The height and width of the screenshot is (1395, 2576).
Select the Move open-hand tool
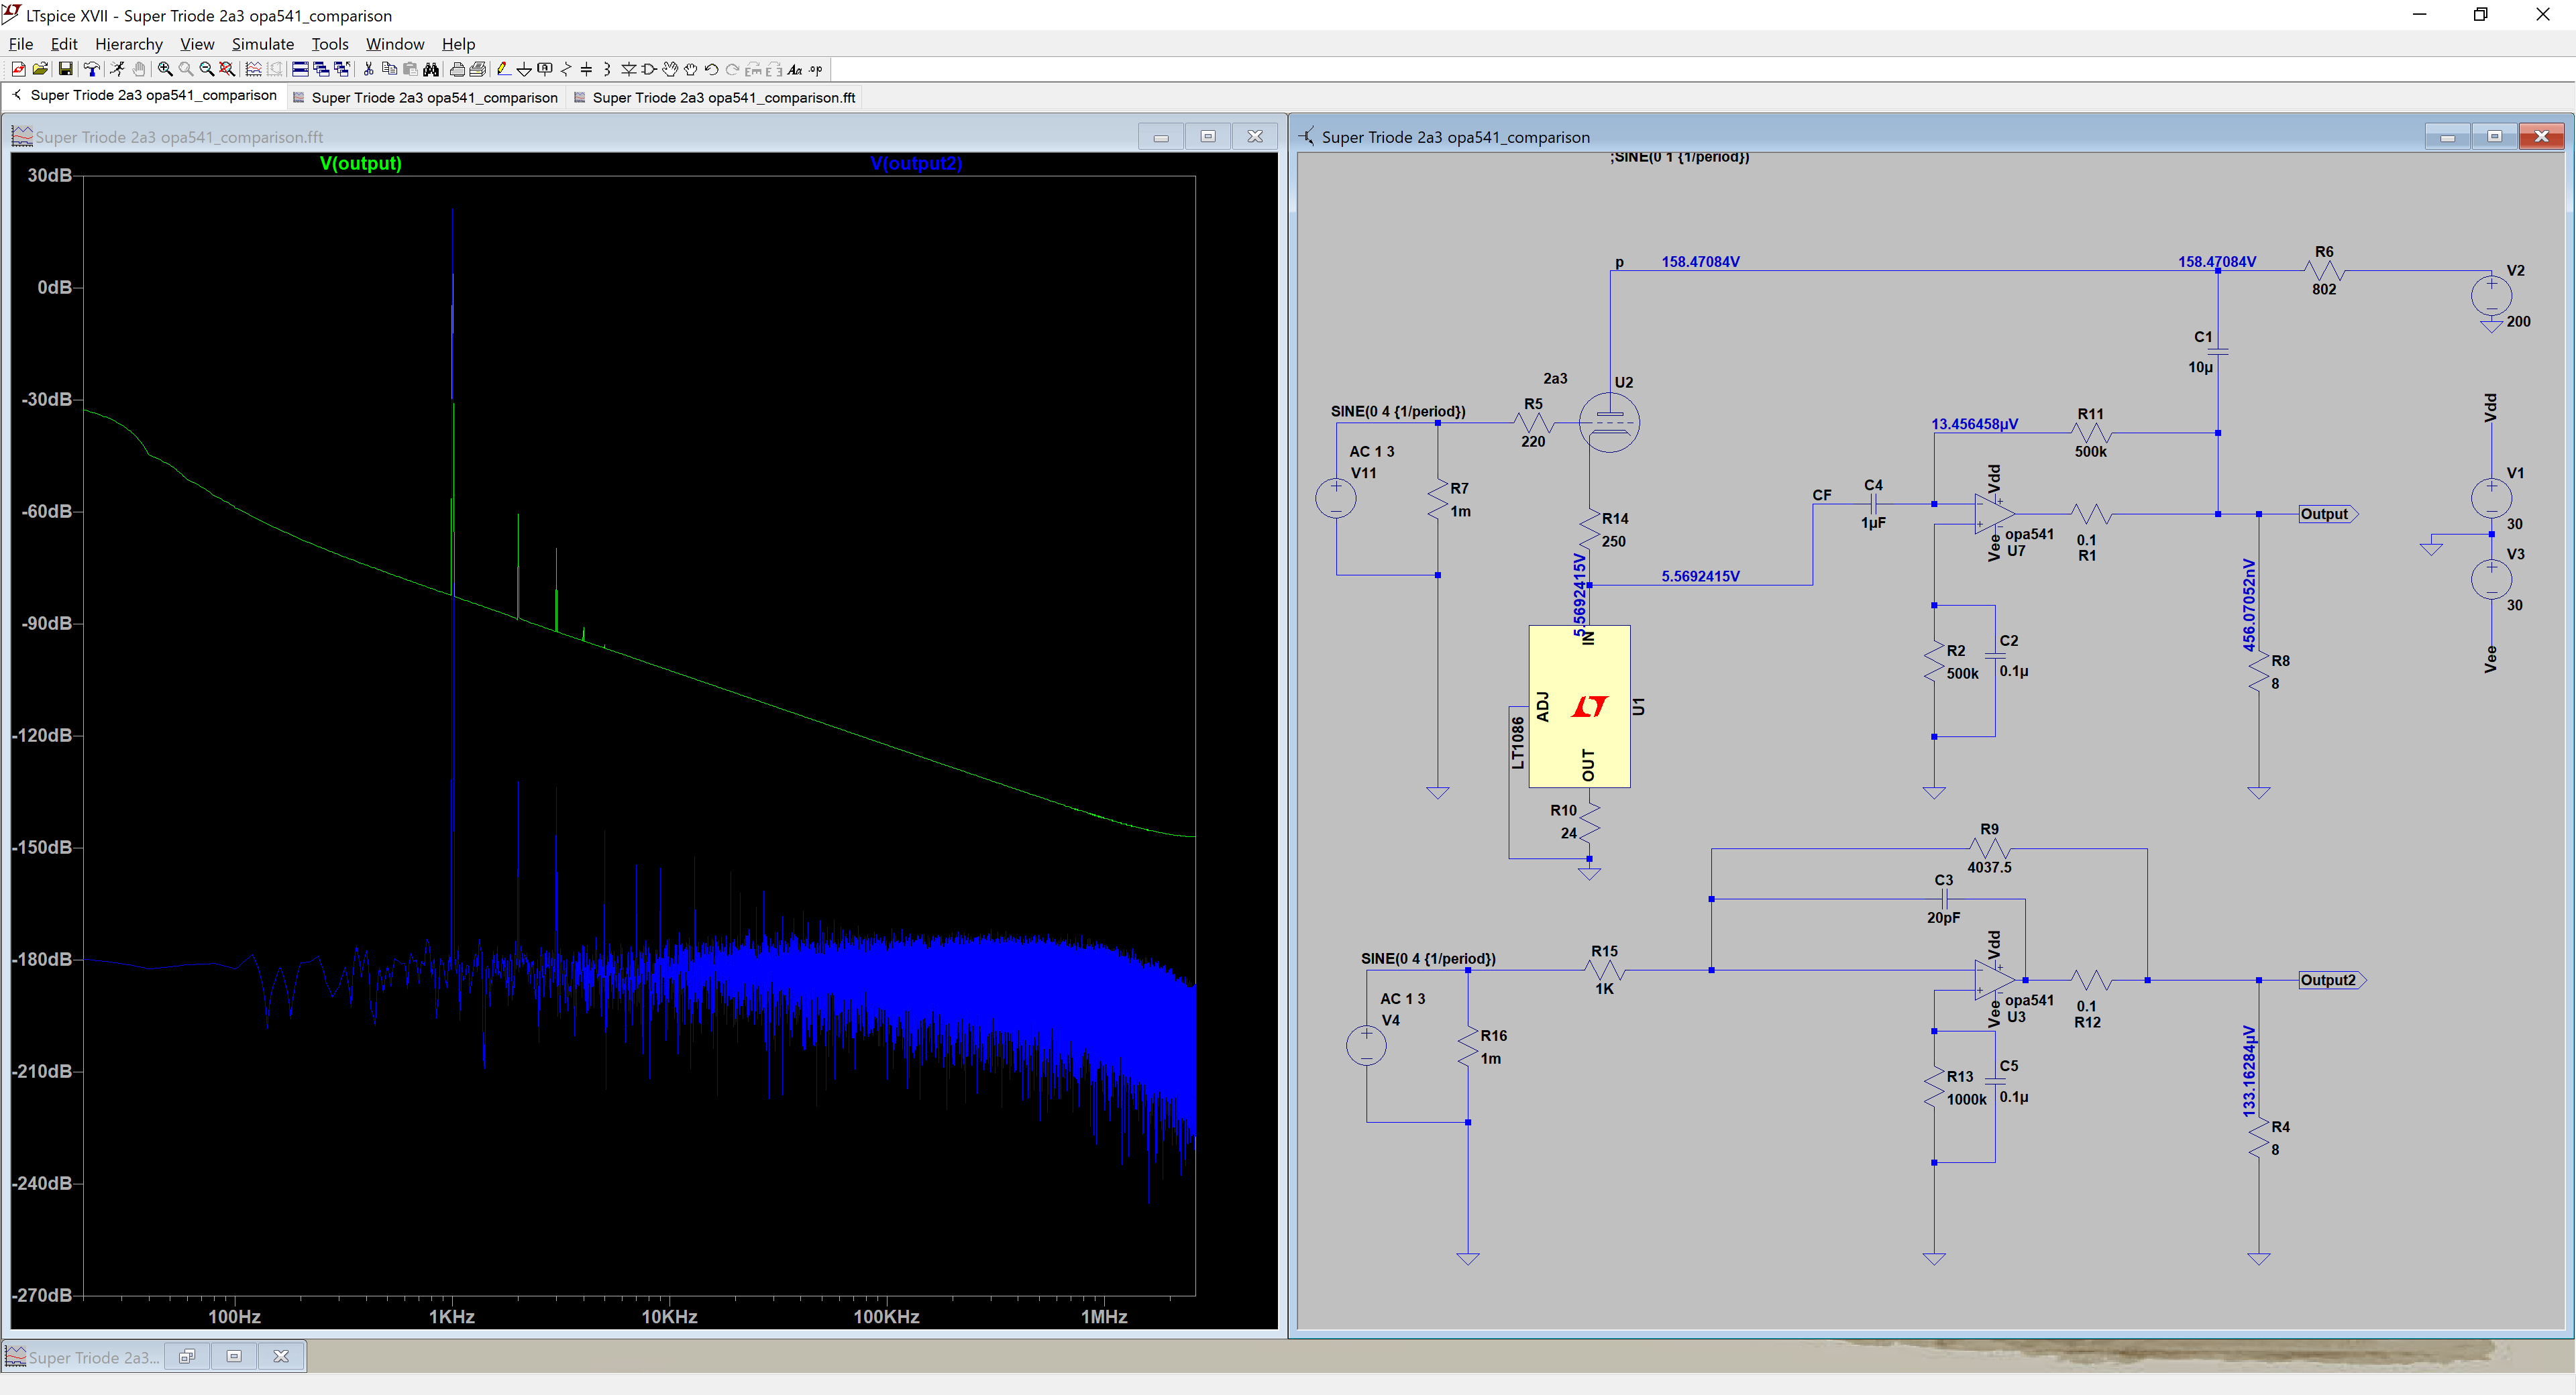[670, 69]
